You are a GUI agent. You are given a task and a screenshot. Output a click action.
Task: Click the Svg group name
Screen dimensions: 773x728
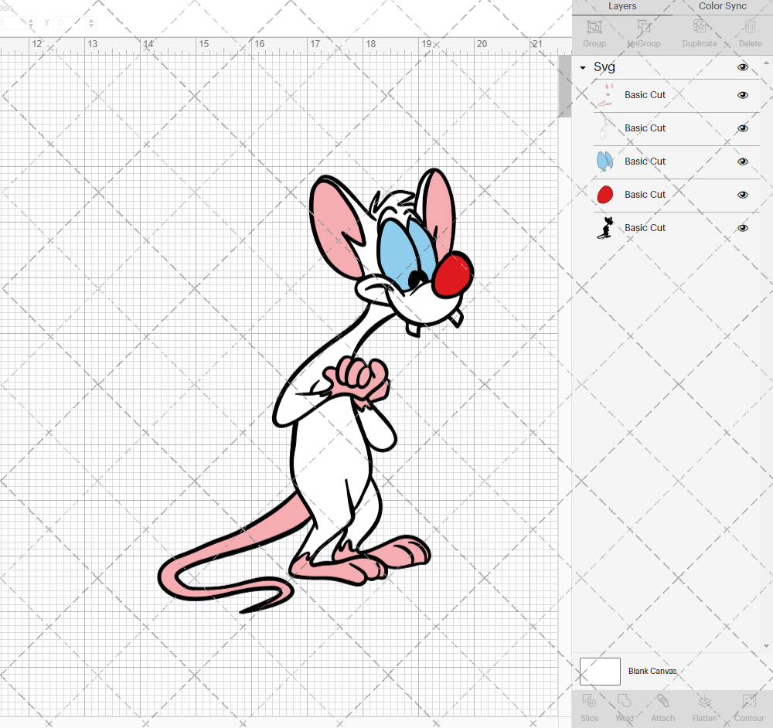(604, 67)
